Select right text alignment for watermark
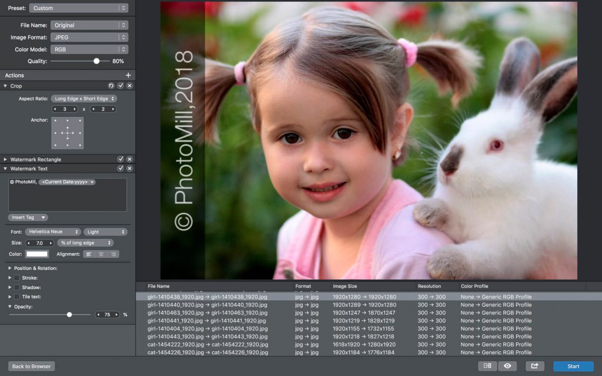 tap(113, 254)
